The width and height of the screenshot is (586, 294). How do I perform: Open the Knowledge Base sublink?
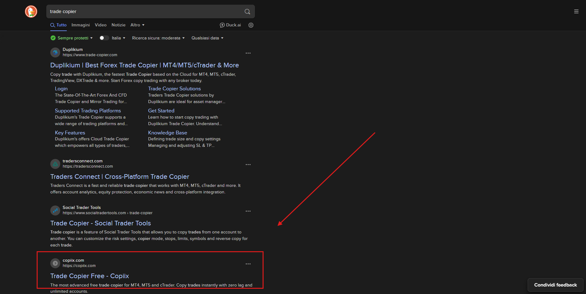click(168, 133)
